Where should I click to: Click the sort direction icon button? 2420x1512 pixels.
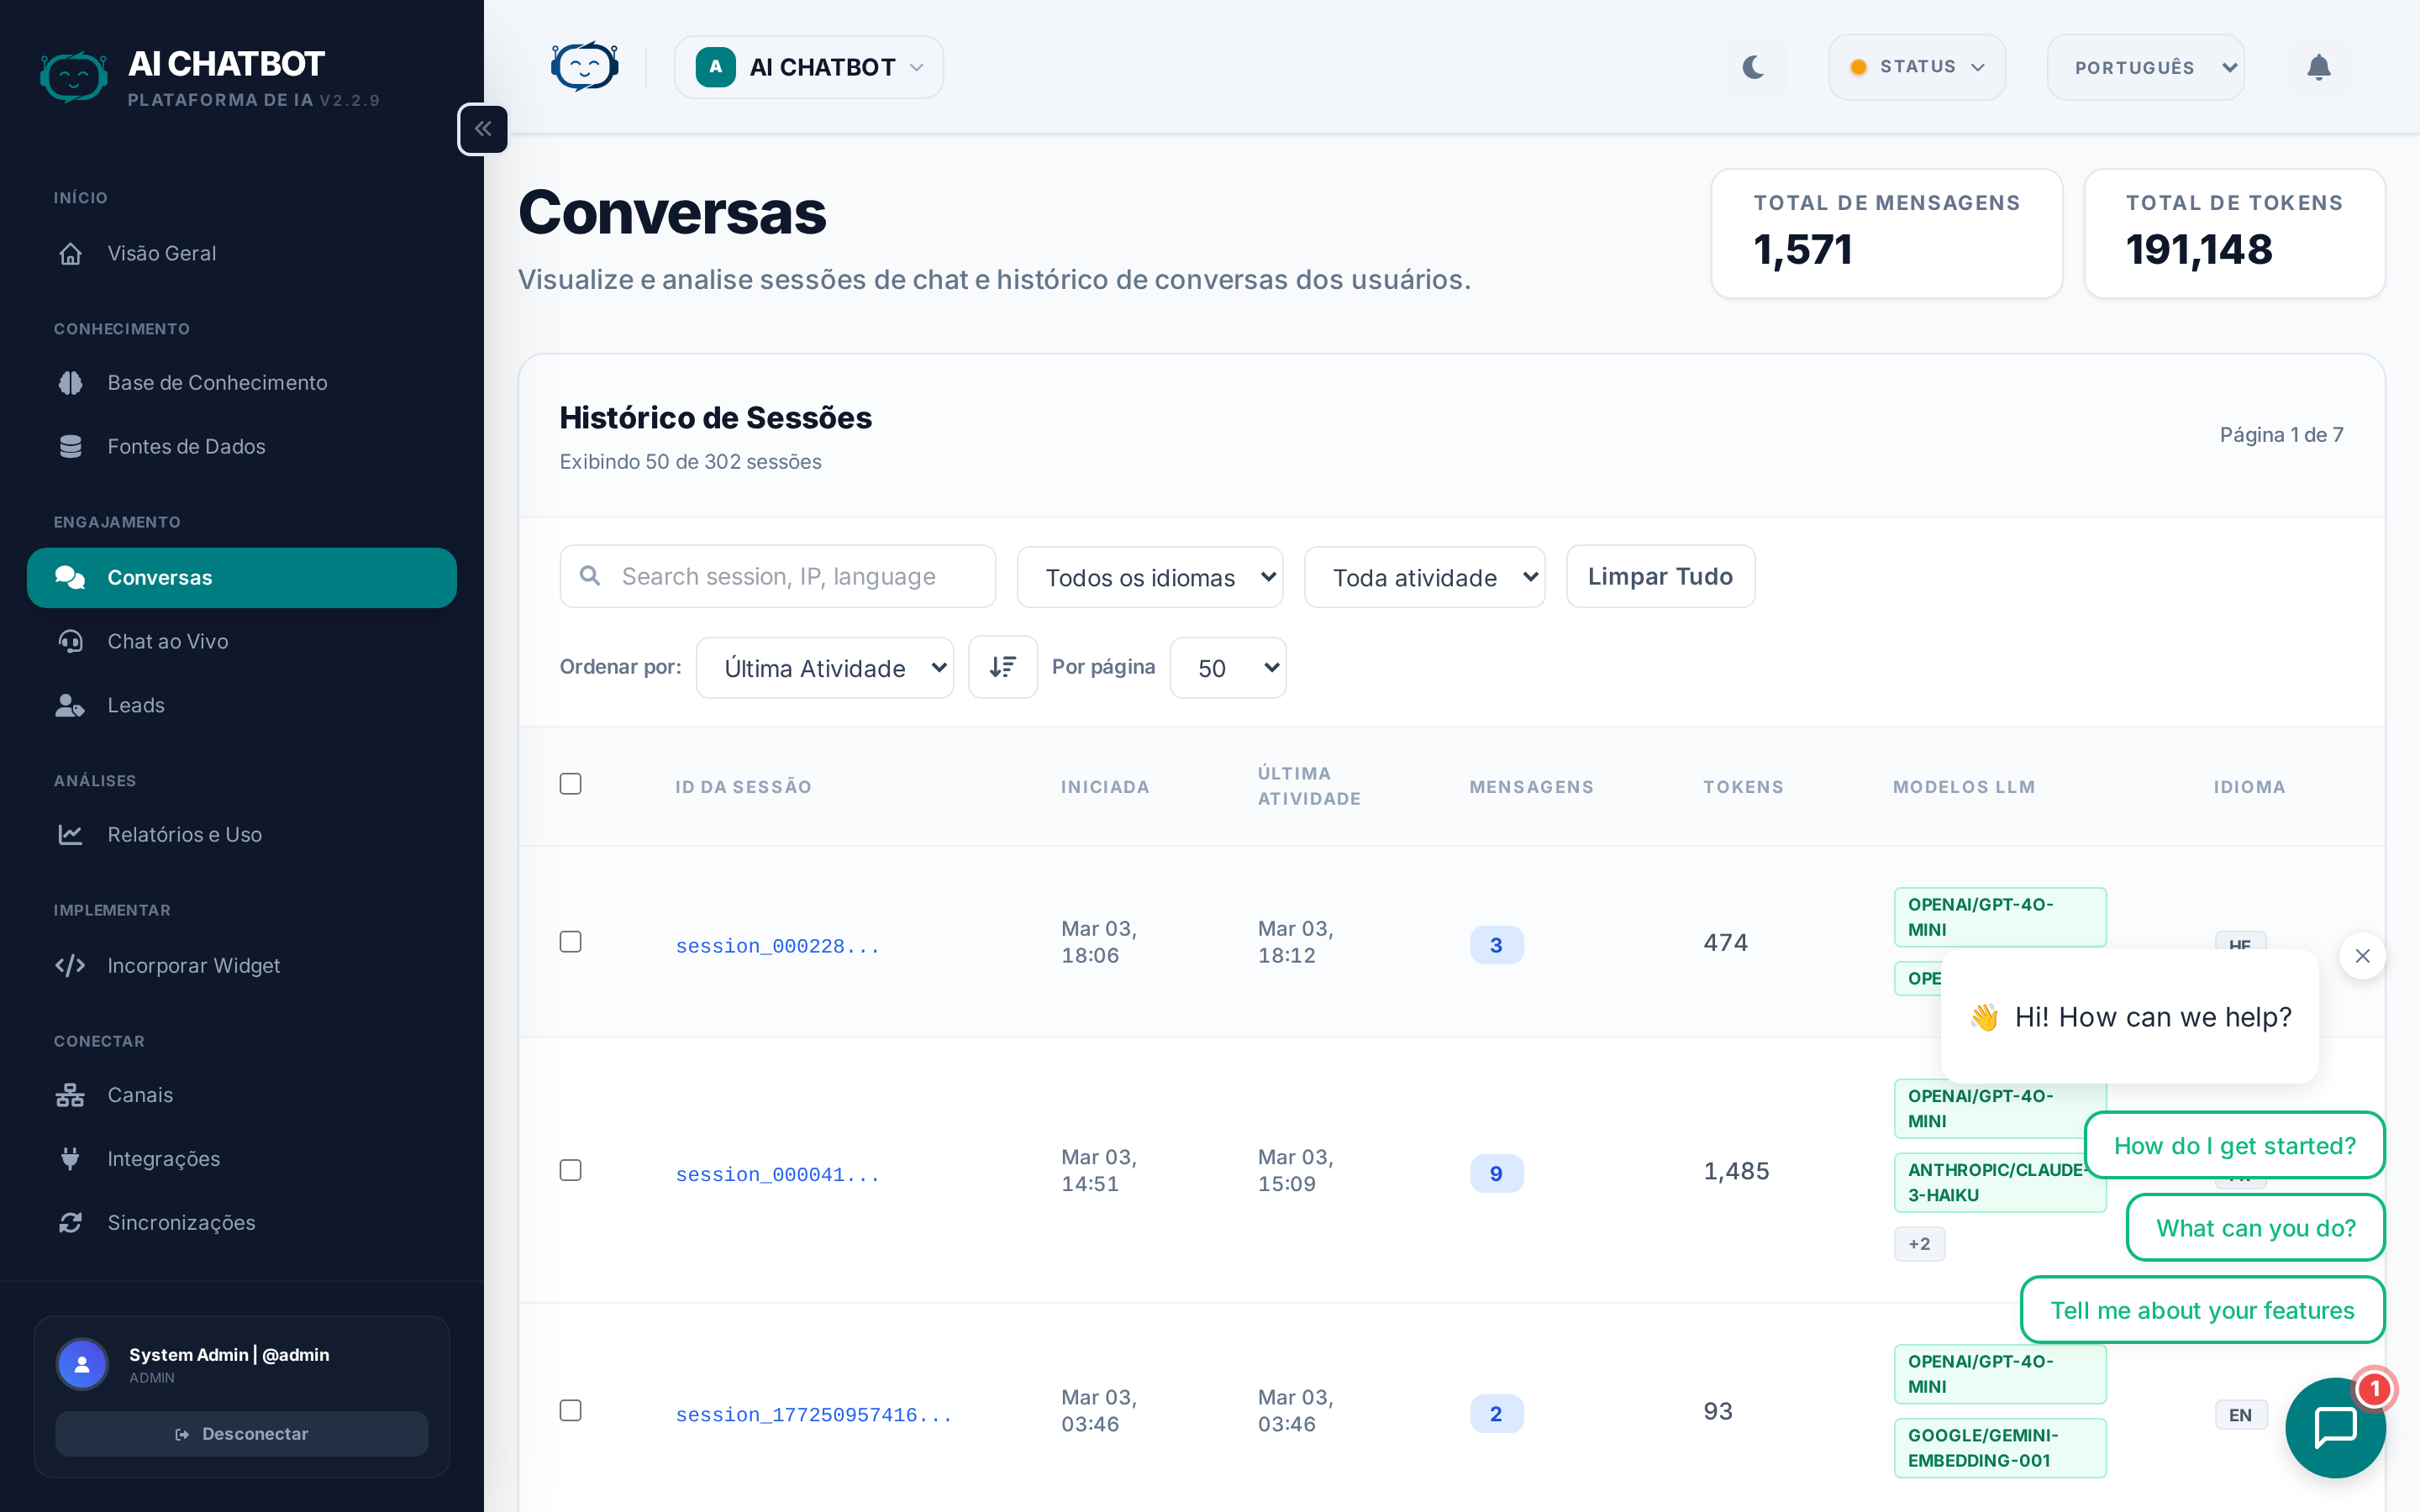click(x=1002, y=667)
